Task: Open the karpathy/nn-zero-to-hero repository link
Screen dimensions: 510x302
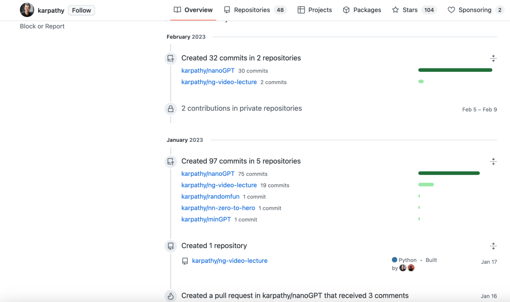Action: 218,208
